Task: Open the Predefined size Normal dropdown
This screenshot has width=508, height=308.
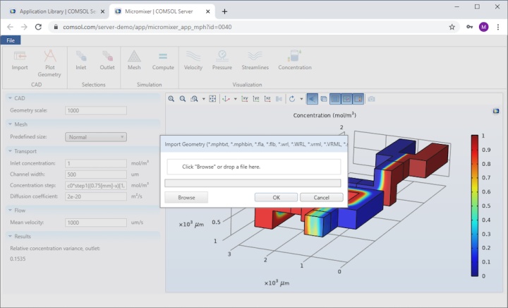Action: [96, 137]
